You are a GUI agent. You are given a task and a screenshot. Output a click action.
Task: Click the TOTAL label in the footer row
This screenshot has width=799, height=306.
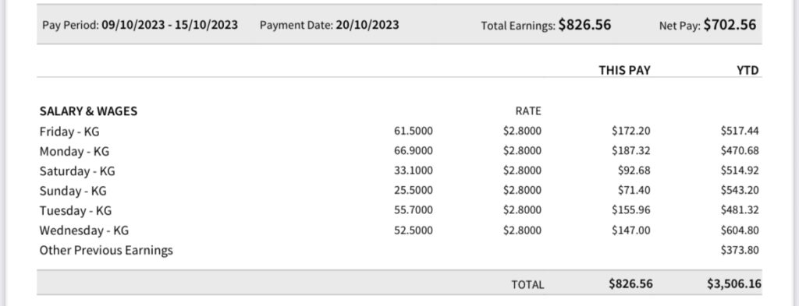click(528, 285)
